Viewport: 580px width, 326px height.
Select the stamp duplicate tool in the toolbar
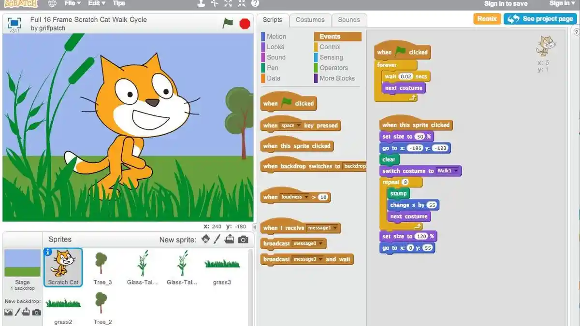tap(202, 4)
